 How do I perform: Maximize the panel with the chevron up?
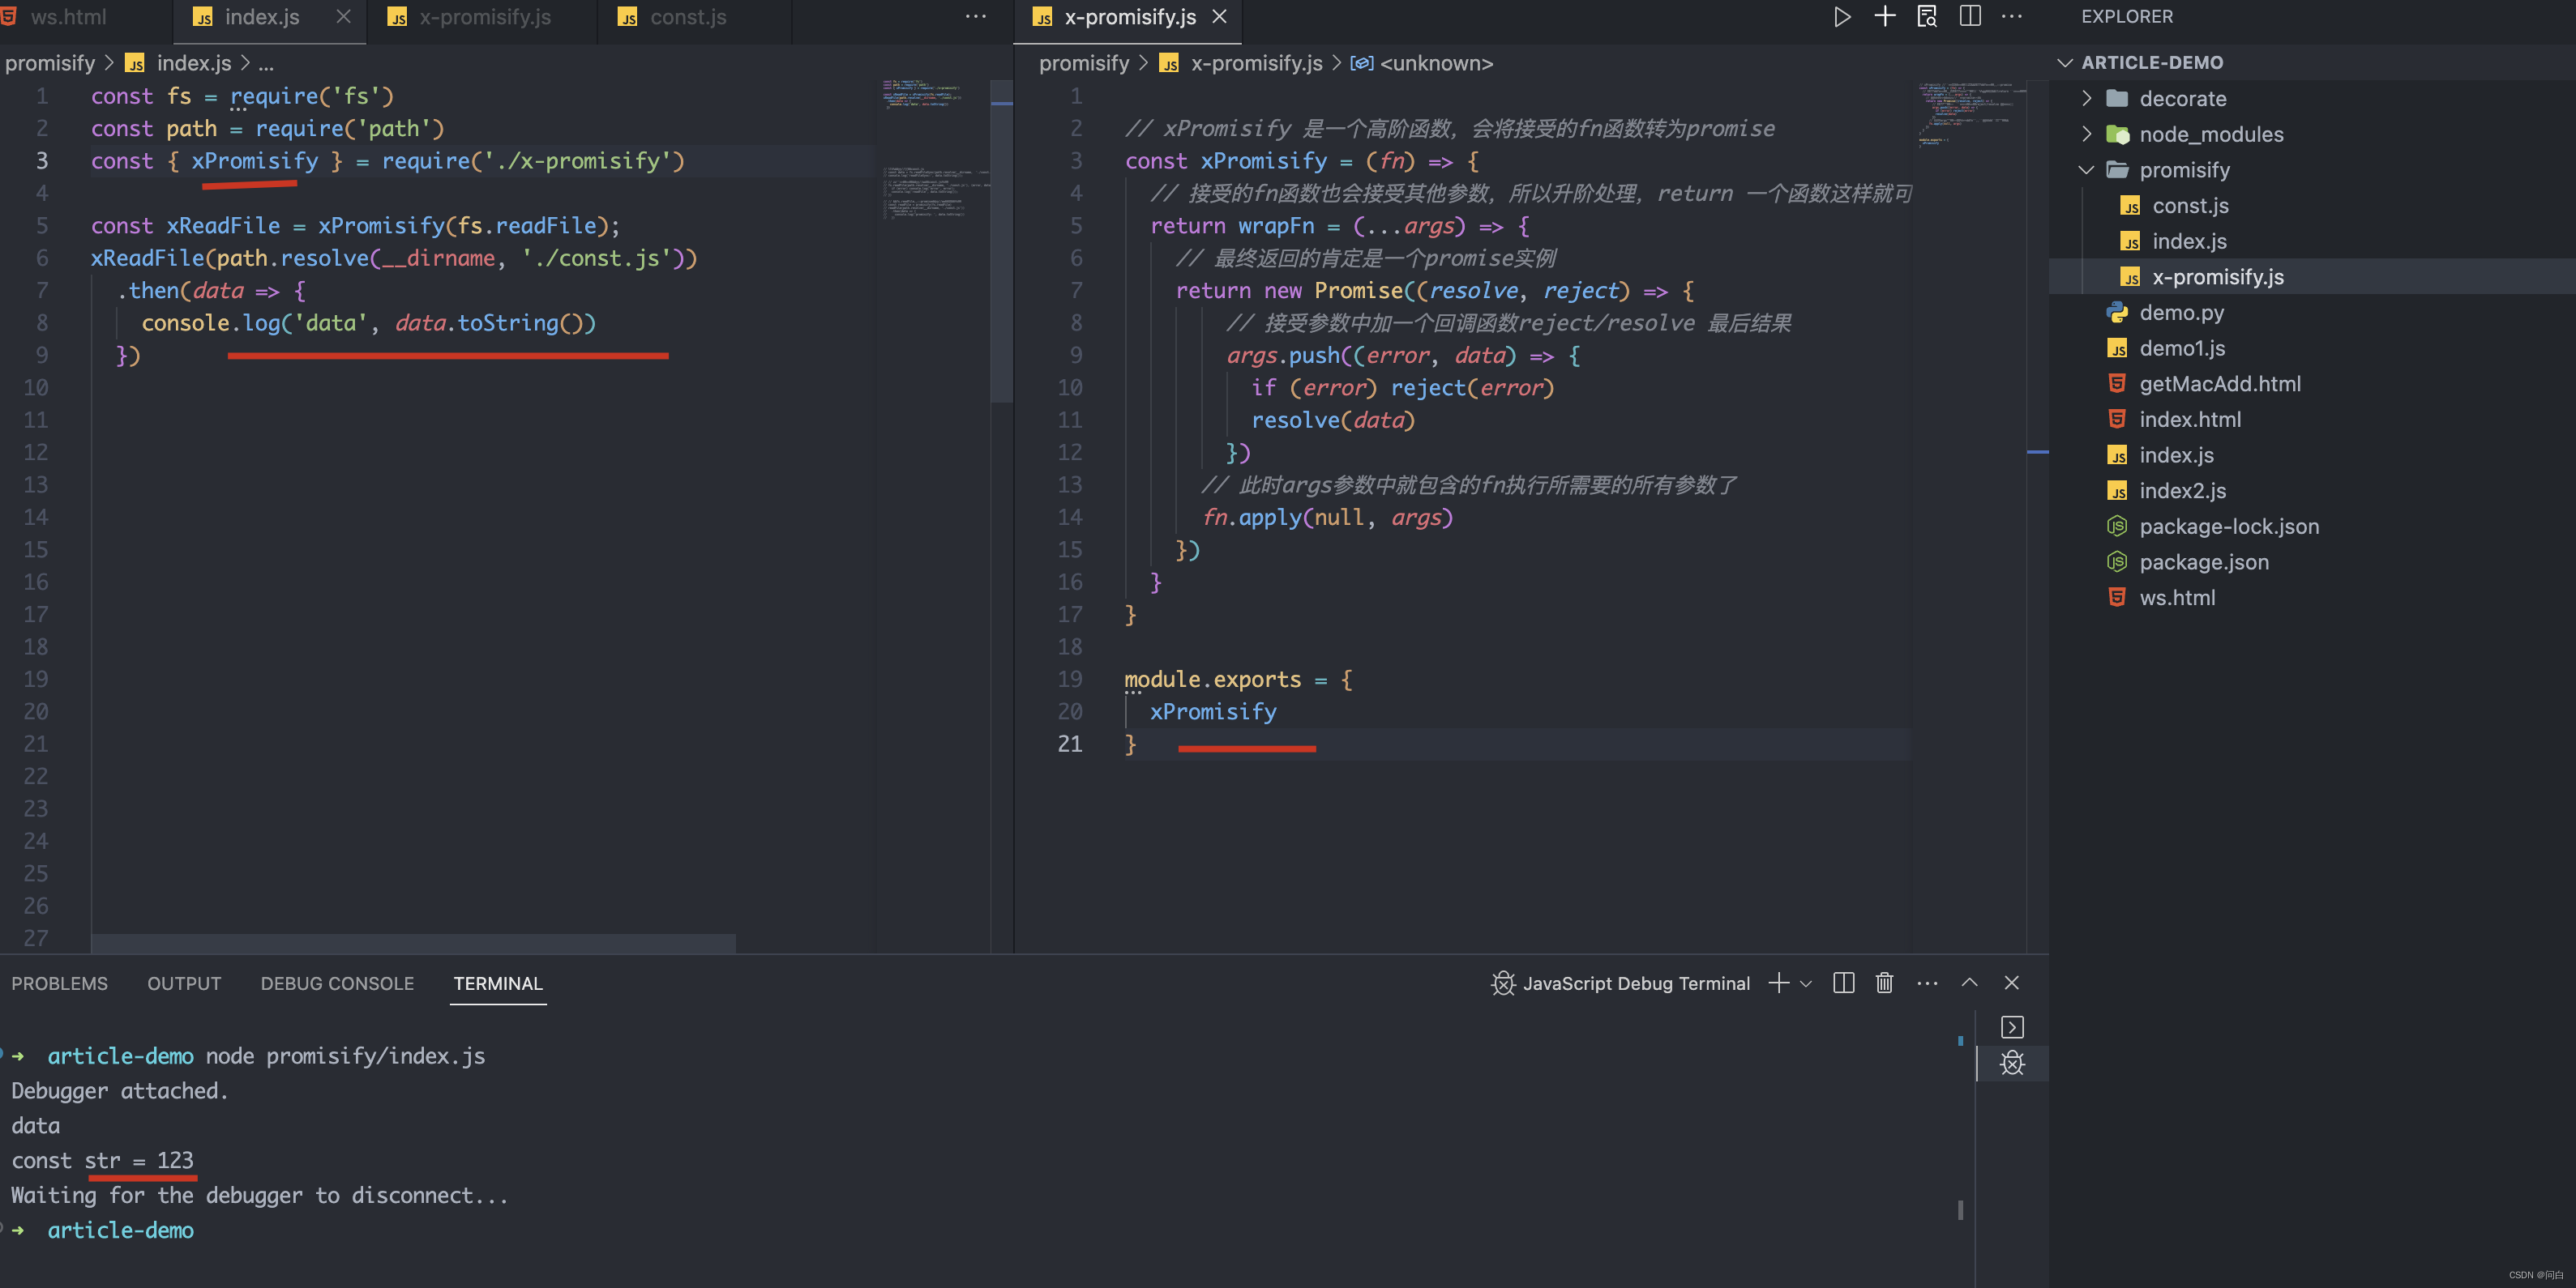(1969, 983)
